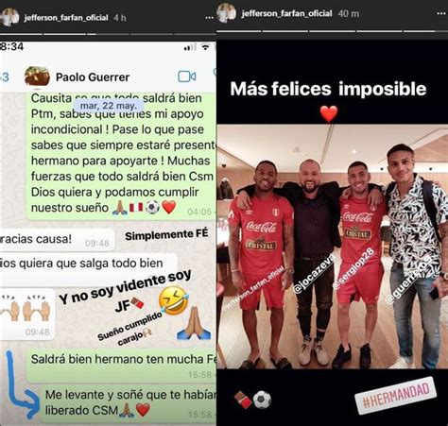Viewport: 448px width, 426px height.
Task: Open left story three-dot options menu
Action: pos(209,18)
